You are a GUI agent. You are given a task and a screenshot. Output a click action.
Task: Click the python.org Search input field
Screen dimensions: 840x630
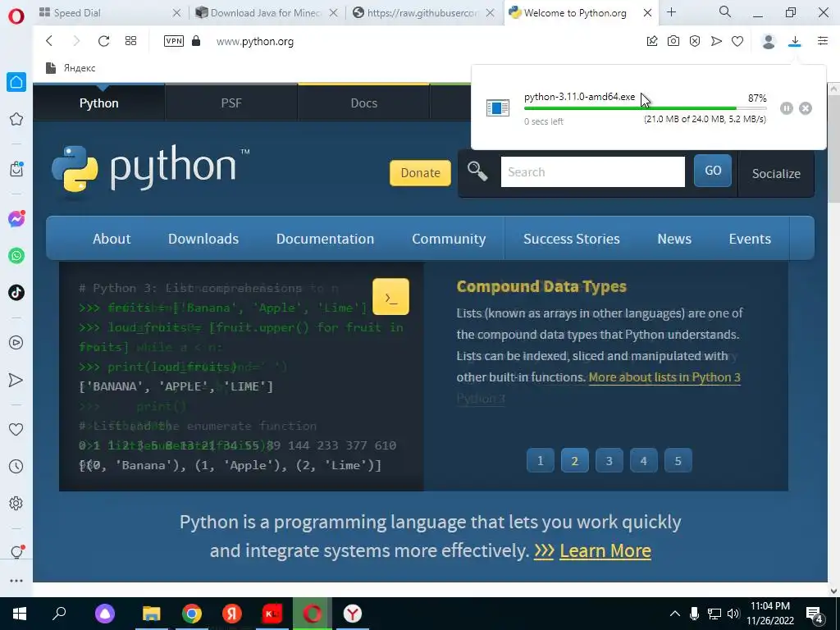(592, 172)
